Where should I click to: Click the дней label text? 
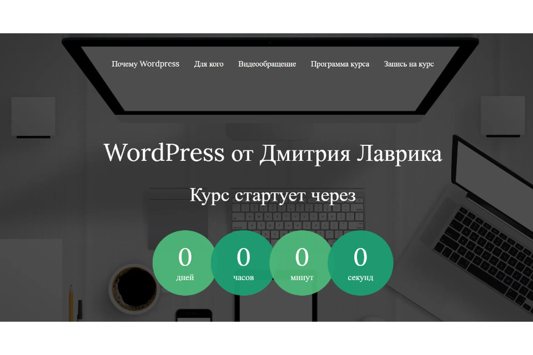coord(185,277)
